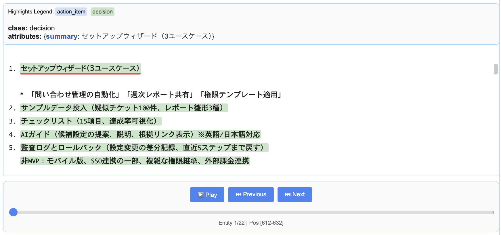Click the サンプルデータ投入 highlighted item

124,108
